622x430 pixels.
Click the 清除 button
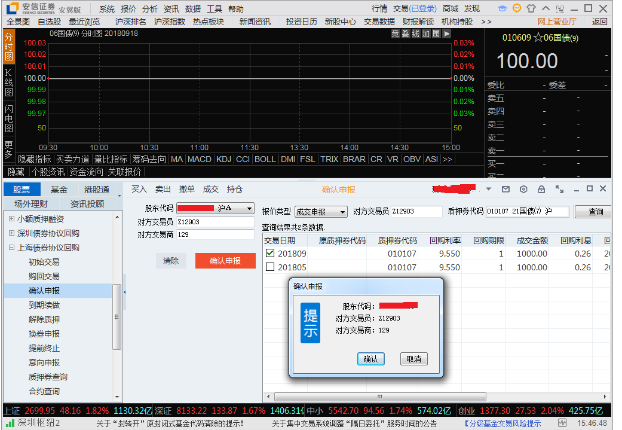[x=171, y=261]
